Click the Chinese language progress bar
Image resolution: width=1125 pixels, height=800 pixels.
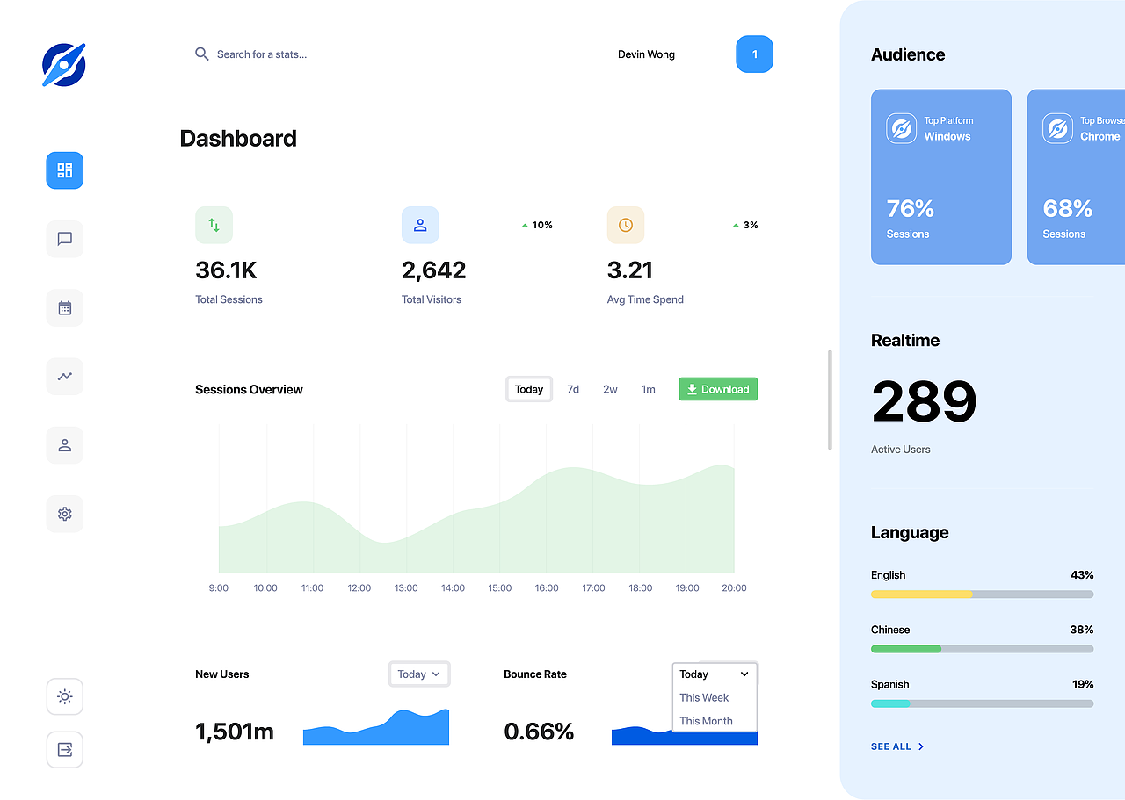982,649
